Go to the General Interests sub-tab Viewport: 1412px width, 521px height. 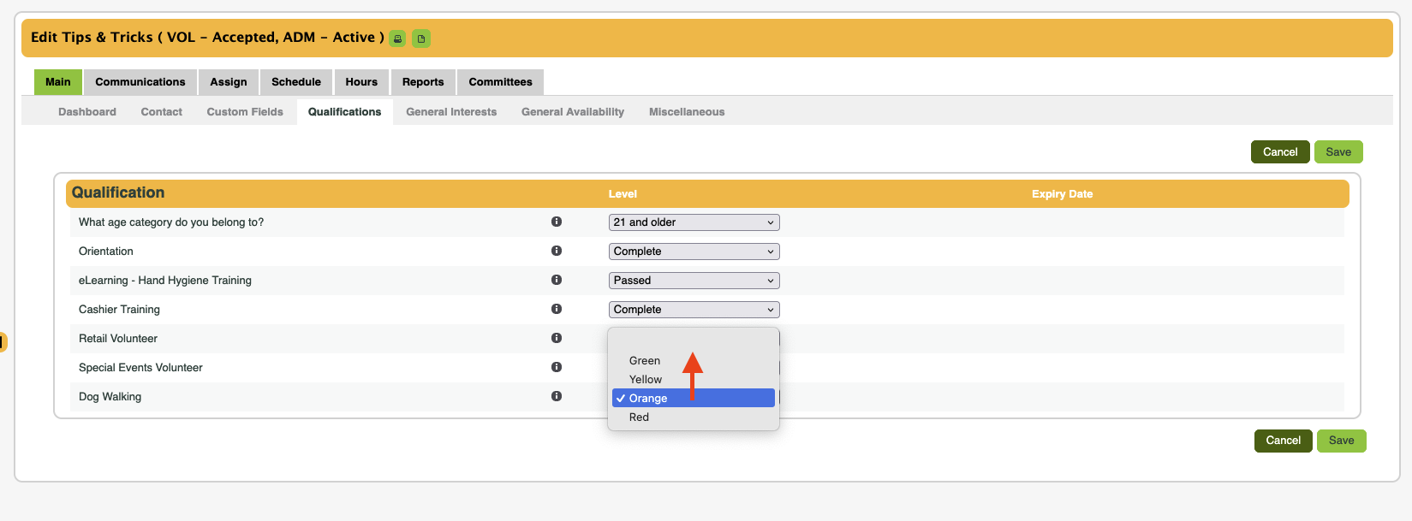click(451, 112)
